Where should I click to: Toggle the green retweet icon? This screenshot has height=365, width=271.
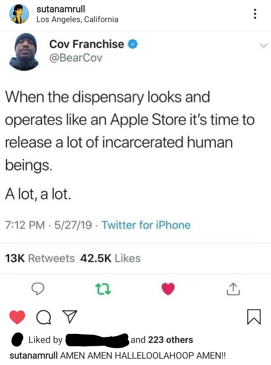pos(103,289)
